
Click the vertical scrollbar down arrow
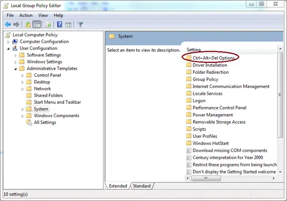click(x=280, y=172)
